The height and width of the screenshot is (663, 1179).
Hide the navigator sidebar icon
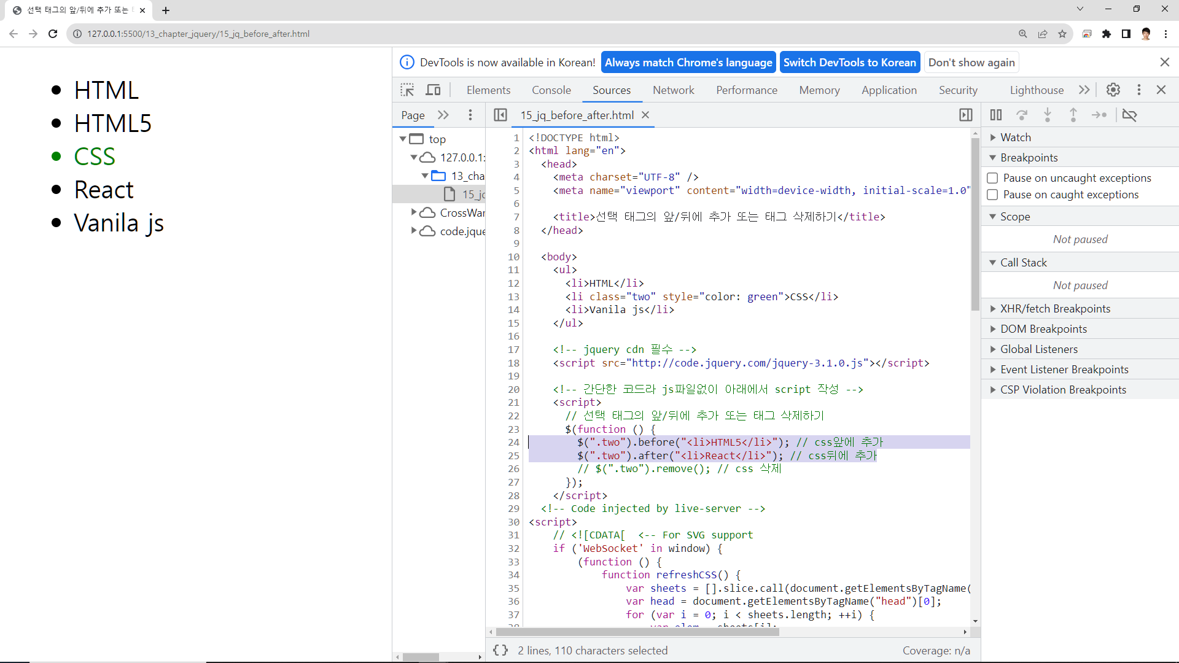tap(500, 115)
